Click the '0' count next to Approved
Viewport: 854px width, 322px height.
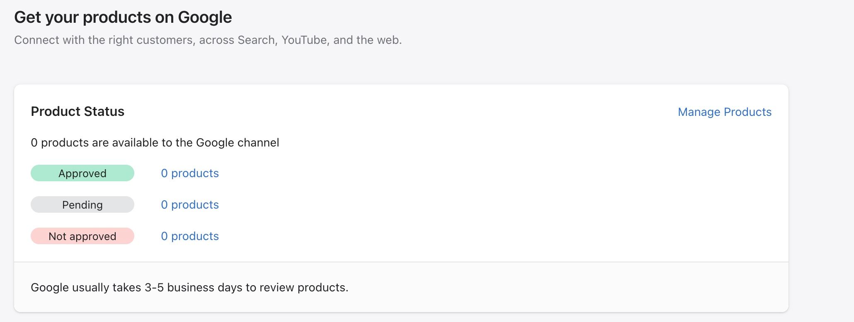(164, 173)
